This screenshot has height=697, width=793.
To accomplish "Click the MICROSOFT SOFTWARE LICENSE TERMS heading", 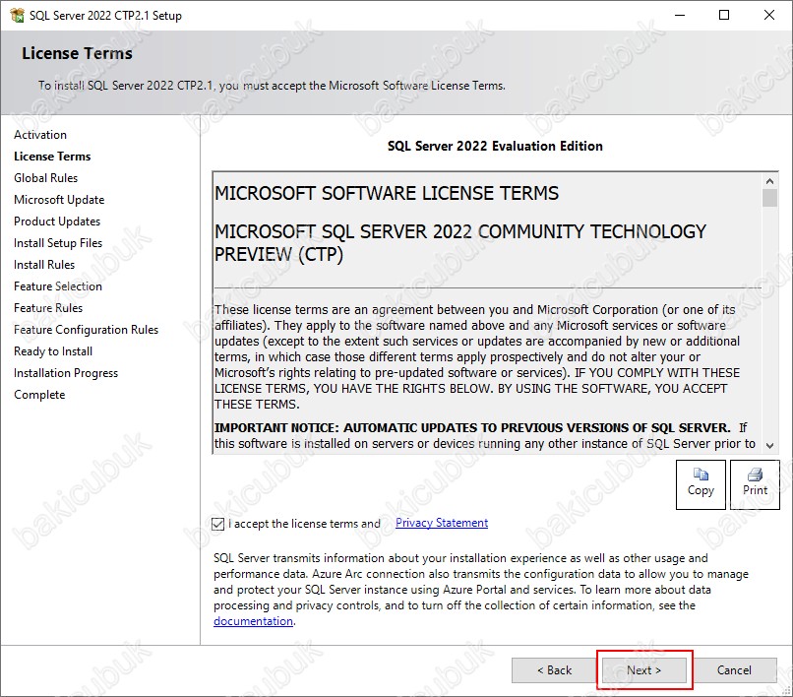I will coord(387,193).
